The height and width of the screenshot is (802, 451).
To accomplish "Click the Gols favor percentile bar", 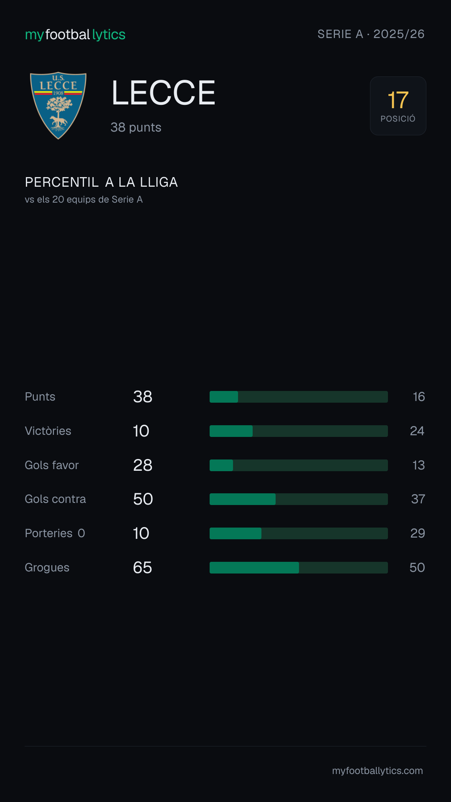I will 299,465.
